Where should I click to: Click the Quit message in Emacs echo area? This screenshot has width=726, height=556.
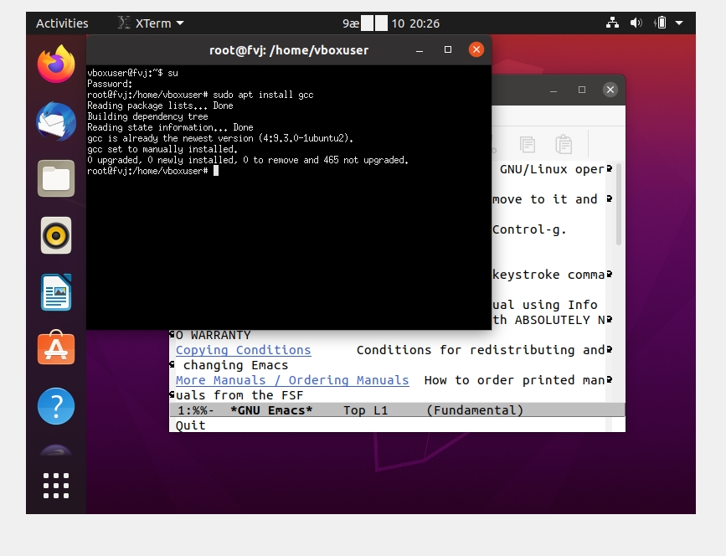[x=190, y=425]
